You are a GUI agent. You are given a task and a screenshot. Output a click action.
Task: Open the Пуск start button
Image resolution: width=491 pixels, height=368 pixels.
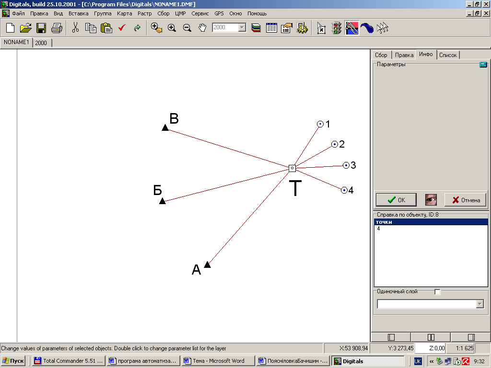pos(13,361)
